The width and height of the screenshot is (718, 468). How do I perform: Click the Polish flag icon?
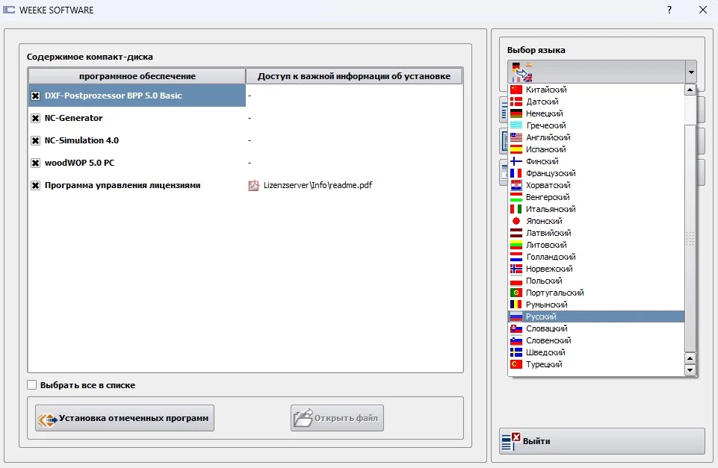coord(516,281)
